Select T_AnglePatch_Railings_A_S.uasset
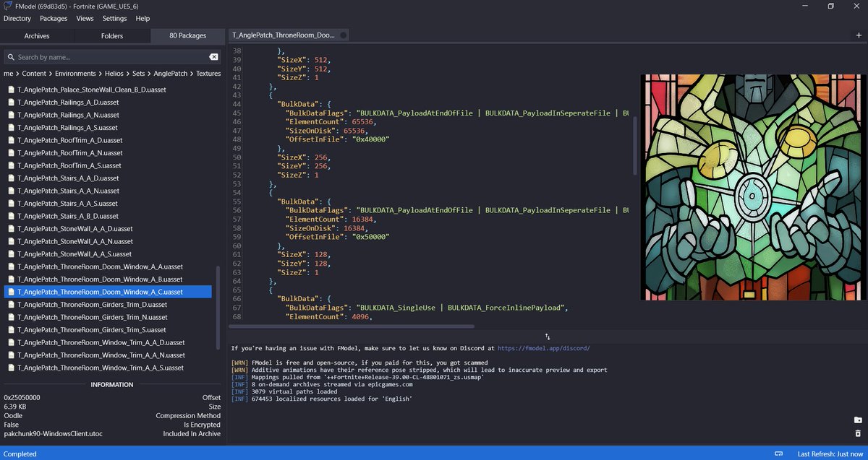Image resolution: width=868 pixels, height=460 pixels. (109, 128)
